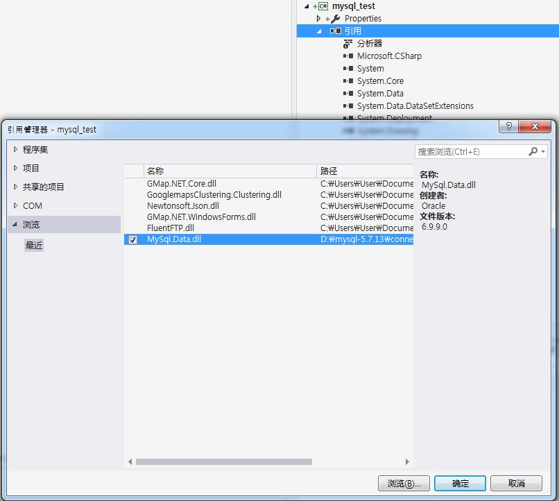Open the search options dropdown arrow
The height and width of the screenshot is (501, 559).
tap(542, 151)
